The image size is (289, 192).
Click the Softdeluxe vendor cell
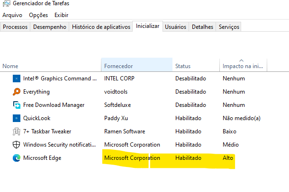(x=117, y=105)
